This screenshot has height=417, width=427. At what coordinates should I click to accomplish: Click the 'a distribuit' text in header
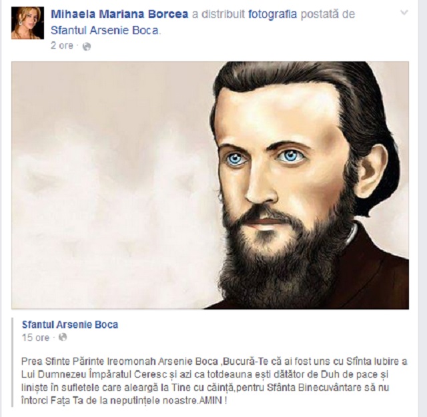(218, 14)
